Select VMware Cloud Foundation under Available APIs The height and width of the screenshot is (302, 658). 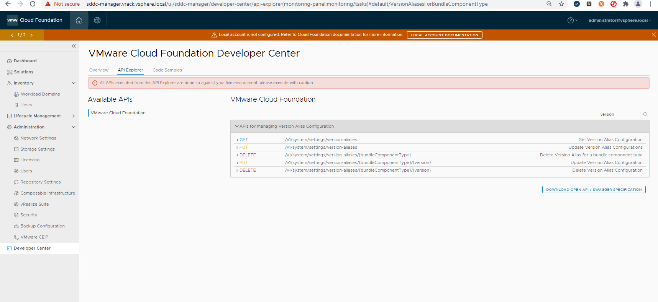pyautogui.click(x=118, y=113)
